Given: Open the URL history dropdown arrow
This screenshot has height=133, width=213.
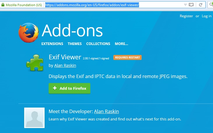Looking at the screenshot, I should click(185, 5).
